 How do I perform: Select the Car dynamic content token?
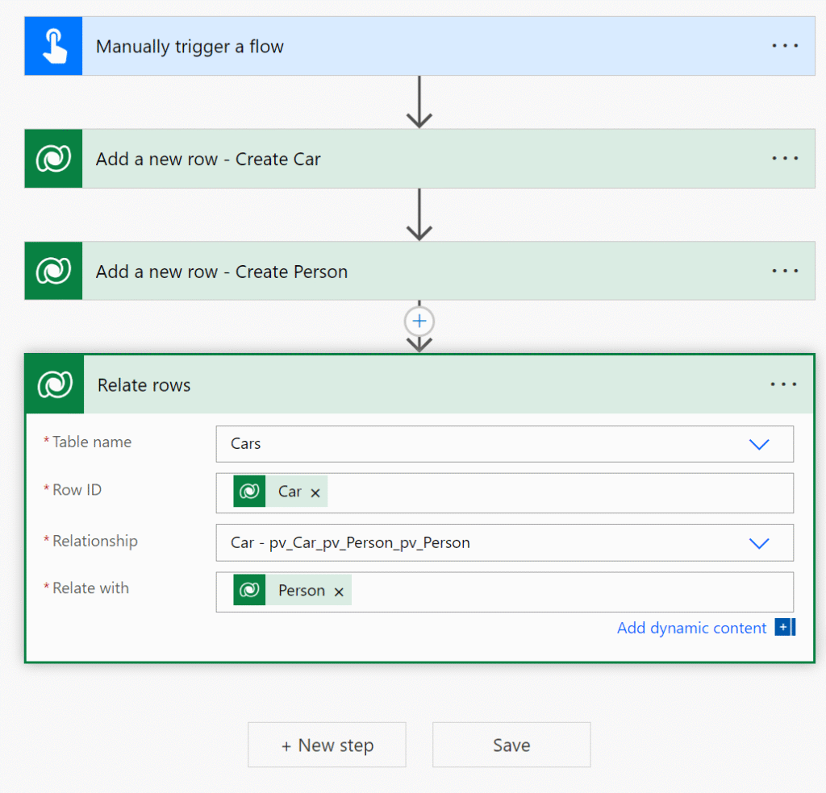pyautogui.click(x=280, y=491)
